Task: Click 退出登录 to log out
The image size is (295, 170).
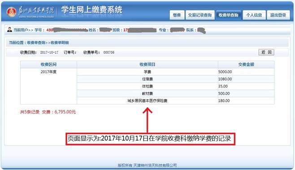Action: 278,15
